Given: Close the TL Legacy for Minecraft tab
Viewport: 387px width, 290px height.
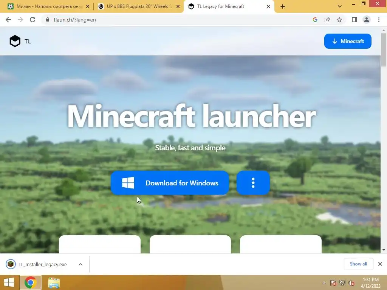Looking at the screenshot, I should point(268,7).
